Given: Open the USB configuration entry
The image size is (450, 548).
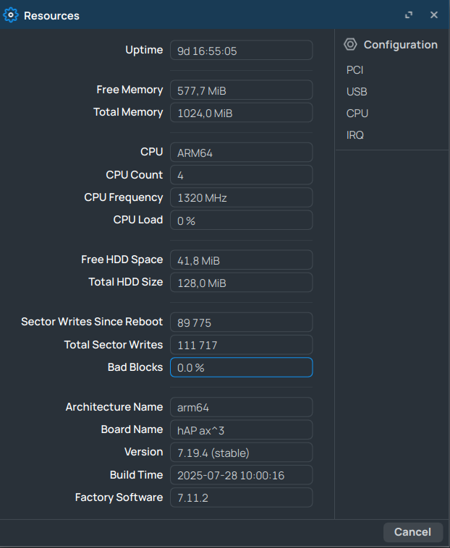Looking at the screenshot, I should coord(357,92).
